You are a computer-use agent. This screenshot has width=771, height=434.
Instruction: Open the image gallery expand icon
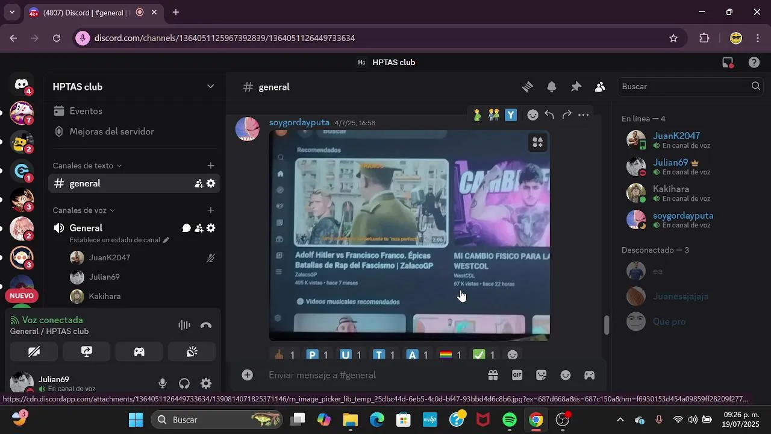pos(537,142)
